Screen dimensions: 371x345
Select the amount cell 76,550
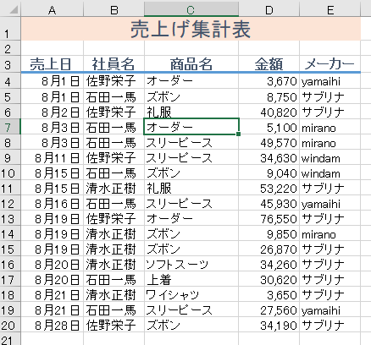click(269, 219)
